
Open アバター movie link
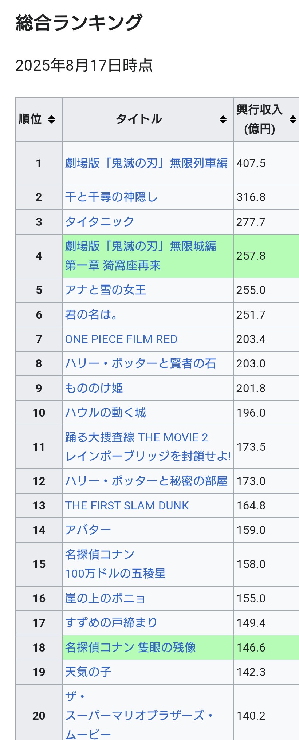[x=88, y=530]
